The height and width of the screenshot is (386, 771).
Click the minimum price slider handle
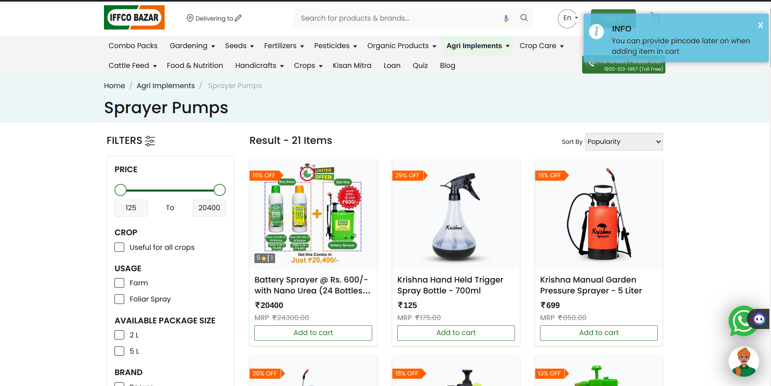tap(121, 190)
